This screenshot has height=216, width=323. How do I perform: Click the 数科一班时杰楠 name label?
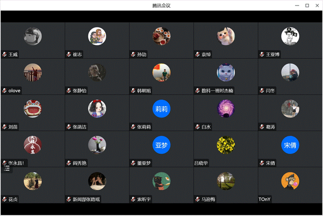click(x=217, y=90)
